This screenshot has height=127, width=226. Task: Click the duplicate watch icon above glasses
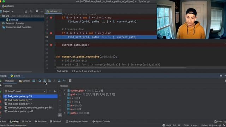[x=60, y=110]
